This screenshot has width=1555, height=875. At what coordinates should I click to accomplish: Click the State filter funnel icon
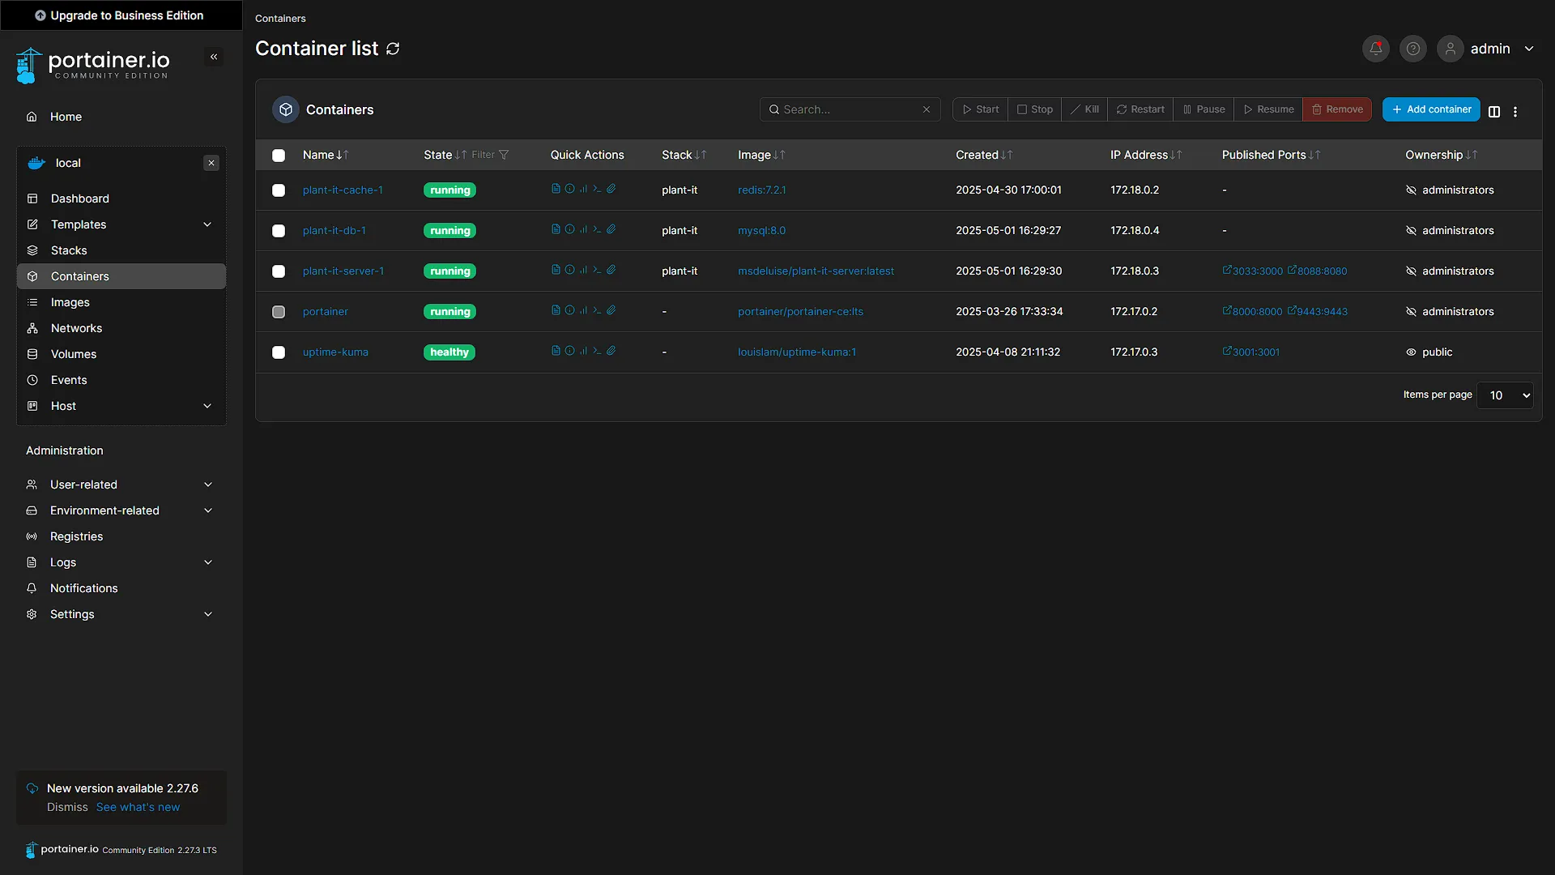coord(504,155)
